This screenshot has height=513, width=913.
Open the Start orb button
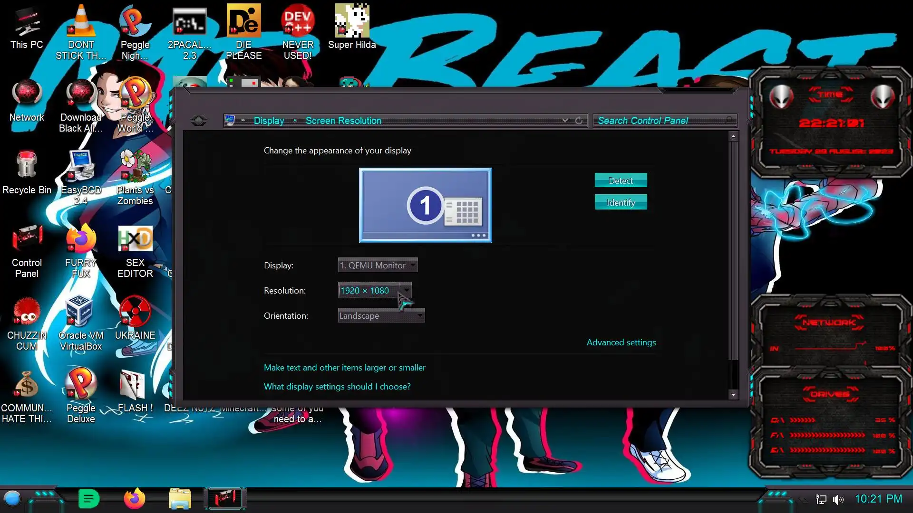12,499
